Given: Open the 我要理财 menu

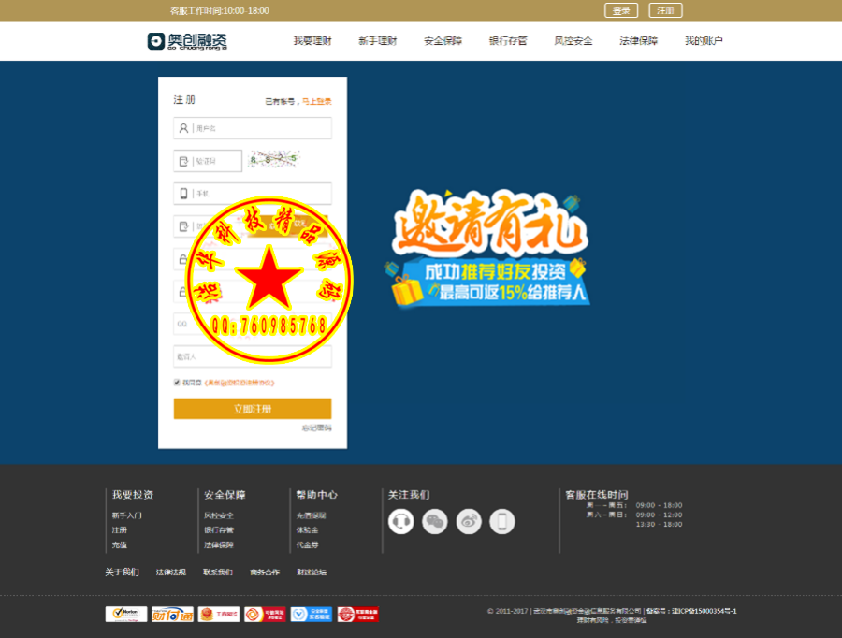Looking at the screenshot, I should pos(312,41).
